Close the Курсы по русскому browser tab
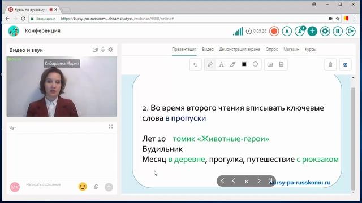This screenshot has height=203, width=362. [55, 10]
